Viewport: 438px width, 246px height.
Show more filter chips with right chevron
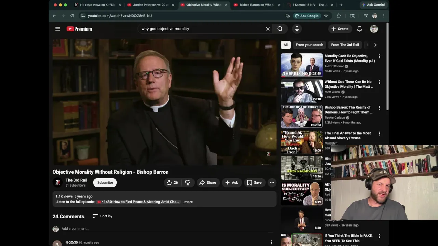click(x=375, y=45)
